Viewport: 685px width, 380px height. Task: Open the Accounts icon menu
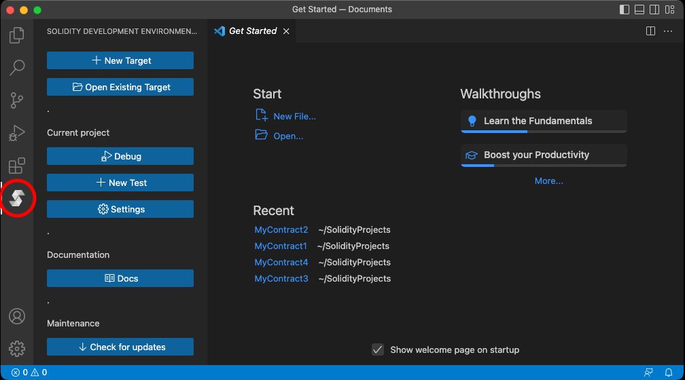(x=17, y=316)
